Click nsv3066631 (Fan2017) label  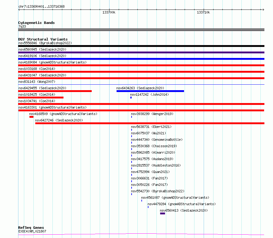[x=149, y=178]
